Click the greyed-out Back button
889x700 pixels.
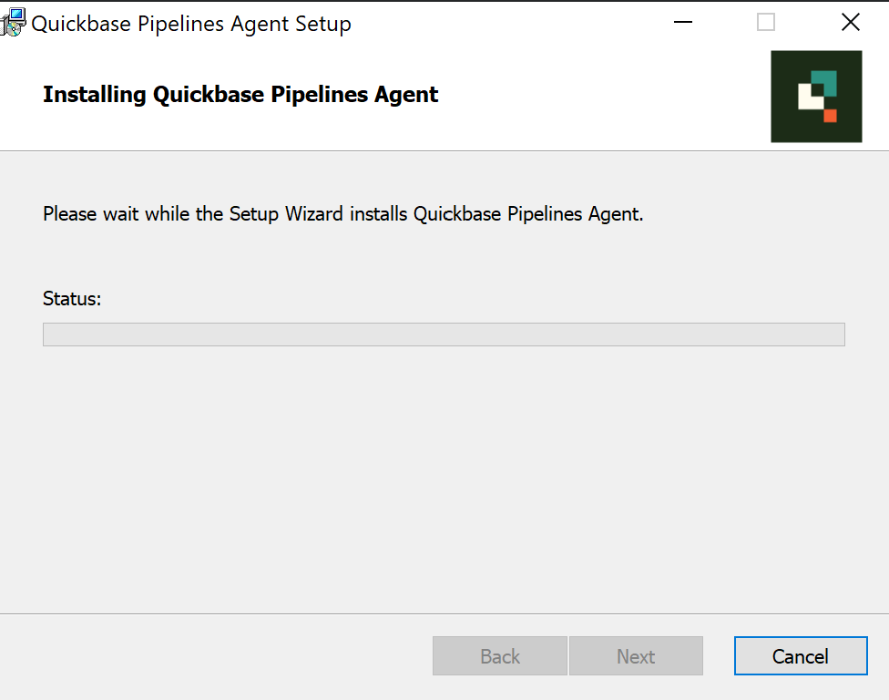(x=499, y=655)
